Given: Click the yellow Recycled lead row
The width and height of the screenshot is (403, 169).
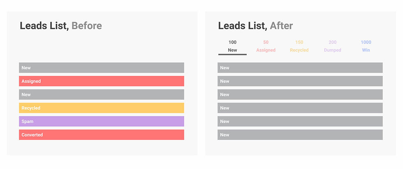Looking at the screenshot, I should (102, 108).
